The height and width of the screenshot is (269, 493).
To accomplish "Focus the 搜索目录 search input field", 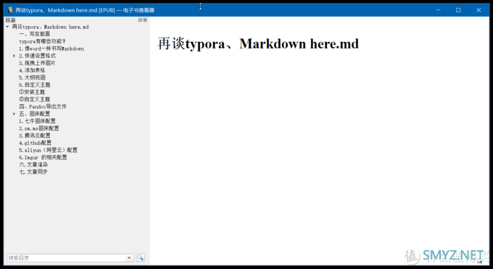I will click(x=66, y=257).
